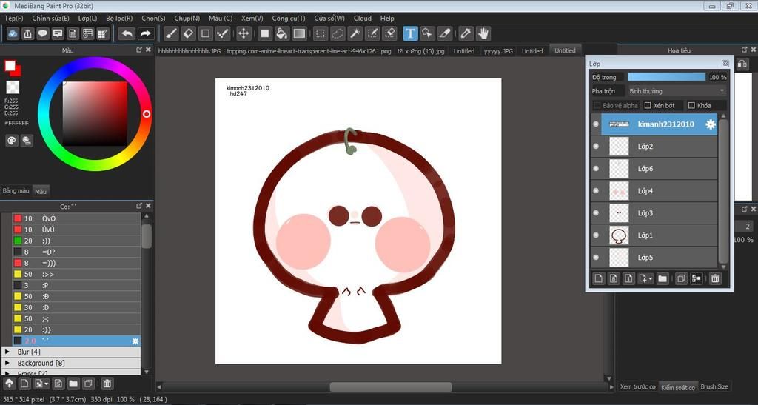Select the Fill rectangle tool

click(x=264, y=33)
